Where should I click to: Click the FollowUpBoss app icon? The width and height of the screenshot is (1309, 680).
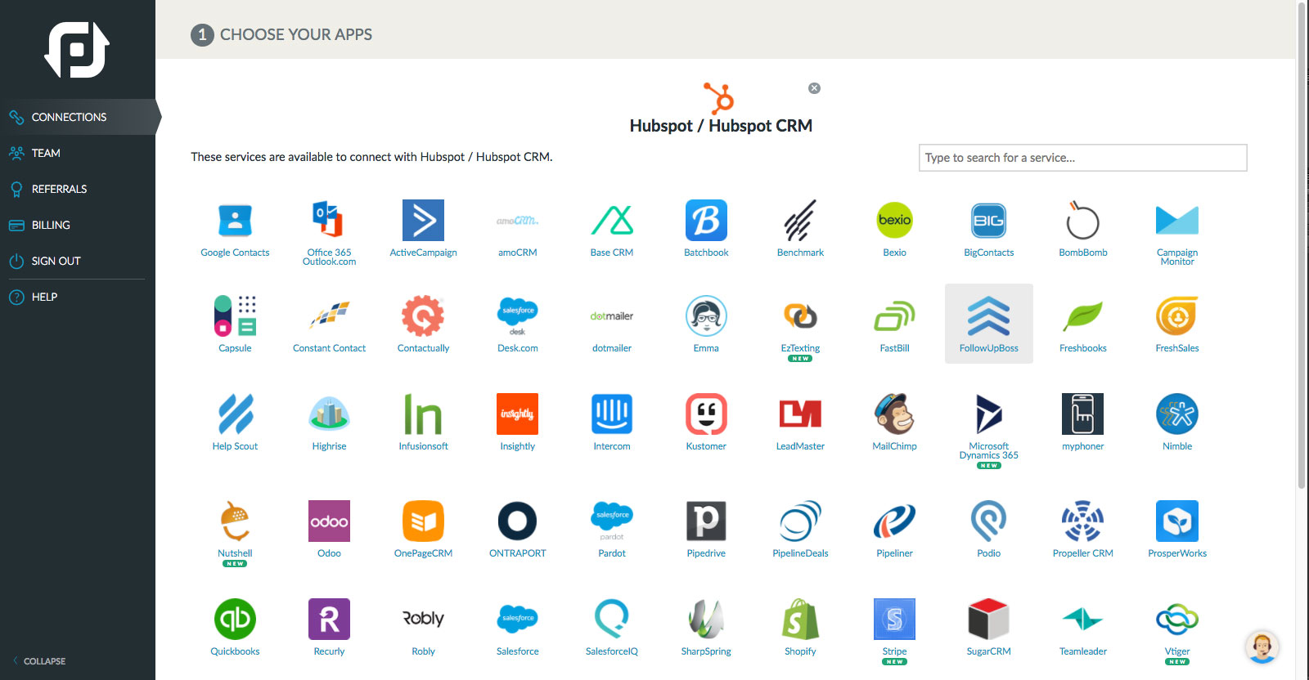pos(988,317)
